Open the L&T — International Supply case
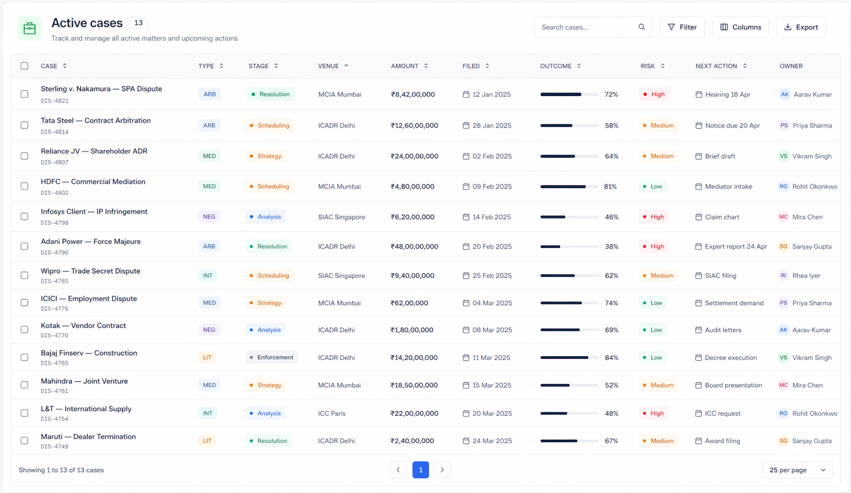The width and height of the screenshot is (851, 493). pos(86,409)
